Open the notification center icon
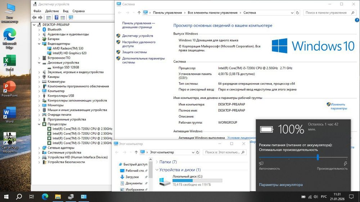The height and width of the screenshot is (202, 360). click(351, 197)
